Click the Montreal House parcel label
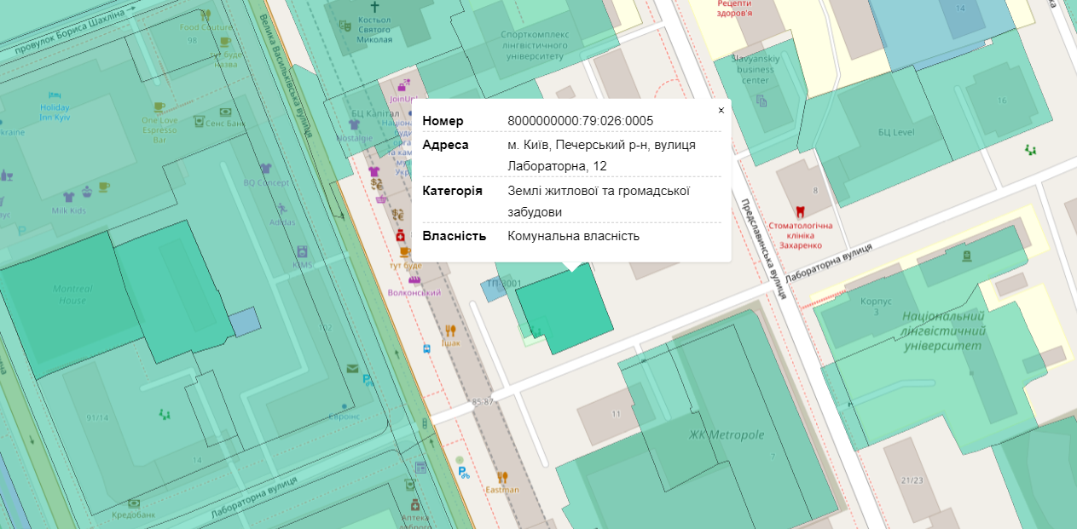Image resolution: width=1077 pixels, height=529 pixels. tap(72, 295)
